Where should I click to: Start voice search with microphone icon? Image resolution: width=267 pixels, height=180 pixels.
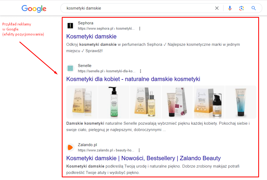pyautogui.click(x=230, y=8)
